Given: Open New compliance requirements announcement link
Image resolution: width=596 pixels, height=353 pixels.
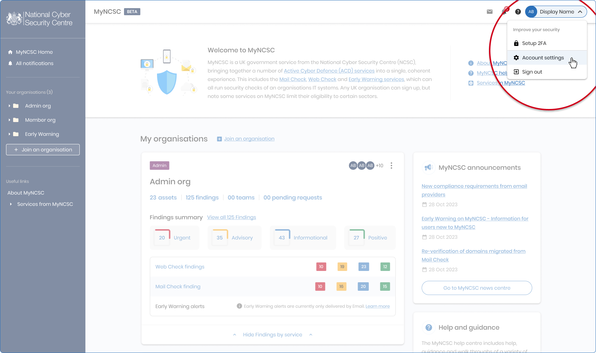Looking at the screenshot, I should (x=474, y=190).
